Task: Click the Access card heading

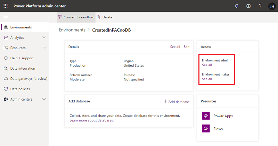Action: pos(206,47)
